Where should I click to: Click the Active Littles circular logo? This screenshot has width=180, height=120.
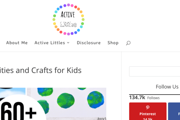pyautogui.click(x=68, y=19)
